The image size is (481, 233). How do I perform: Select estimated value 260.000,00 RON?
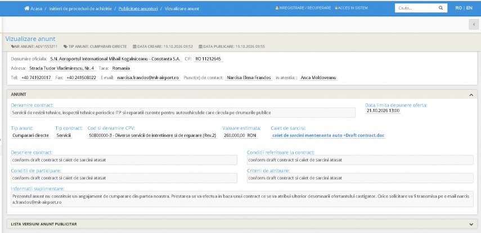coord(240,135)
